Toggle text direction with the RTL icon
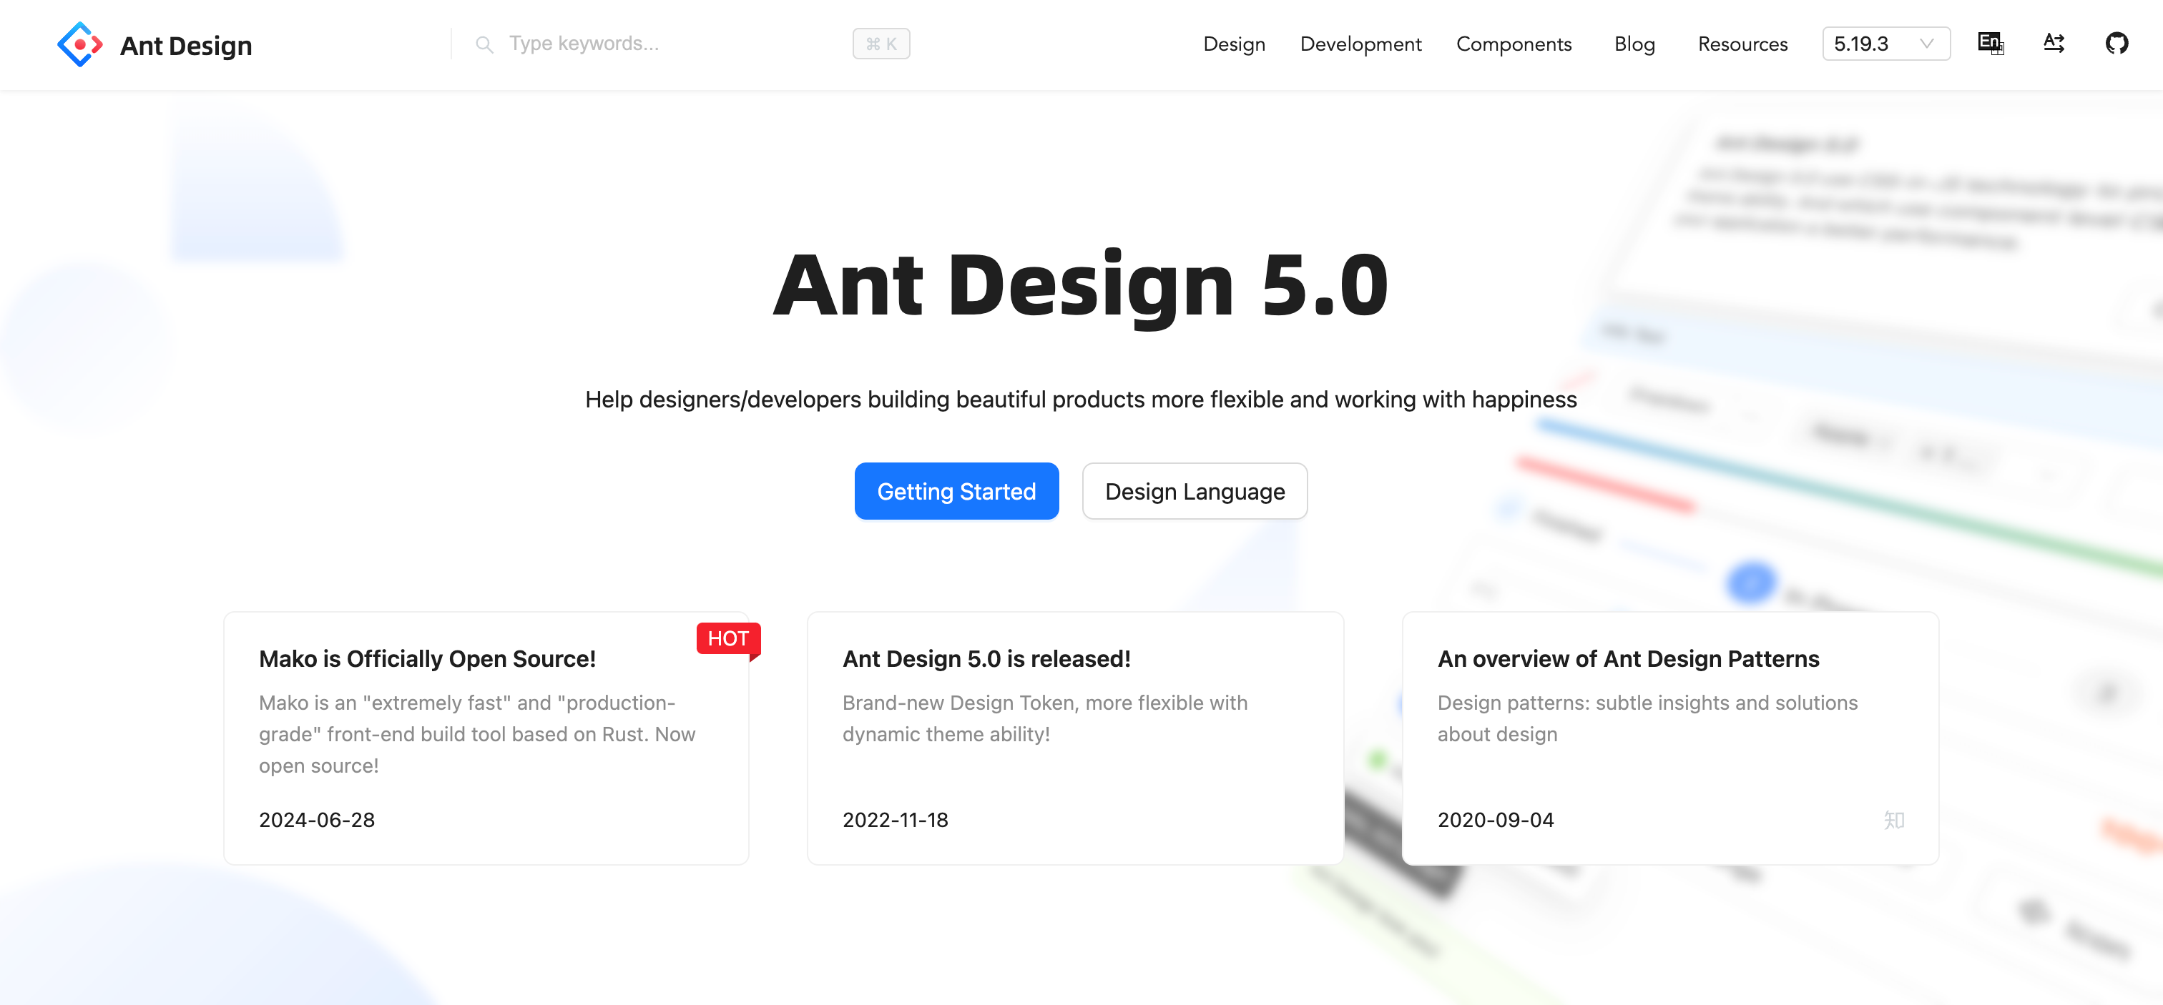2163x1005 pixels. (2054, 43)
